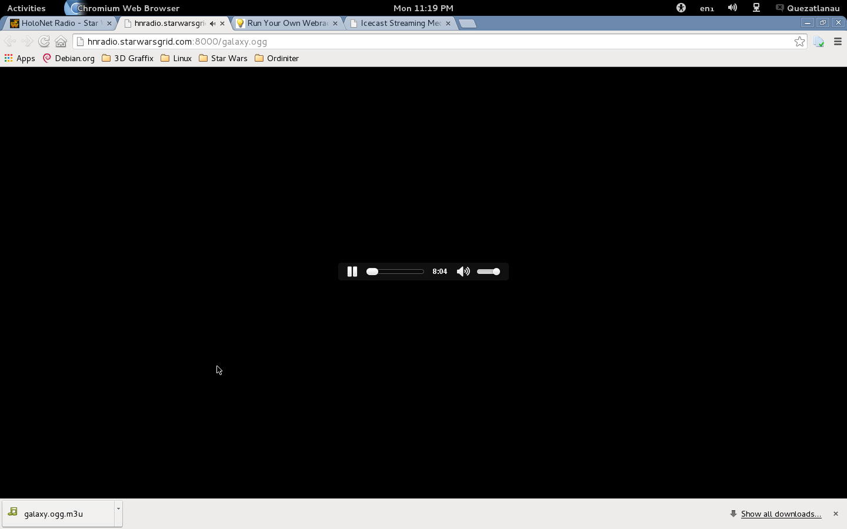Minimize the Chromium window
The width and height of the screenshot is (847, 529).
pos(808,22)
